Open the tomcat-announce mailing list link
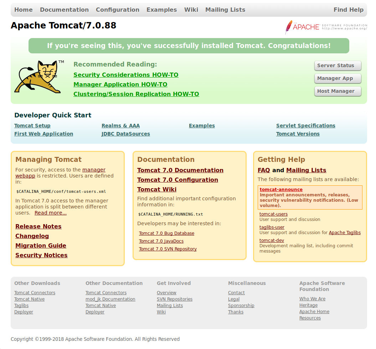The width and height of the screenshot is (376, 349). pyautogui.click(x=281, y=190)
